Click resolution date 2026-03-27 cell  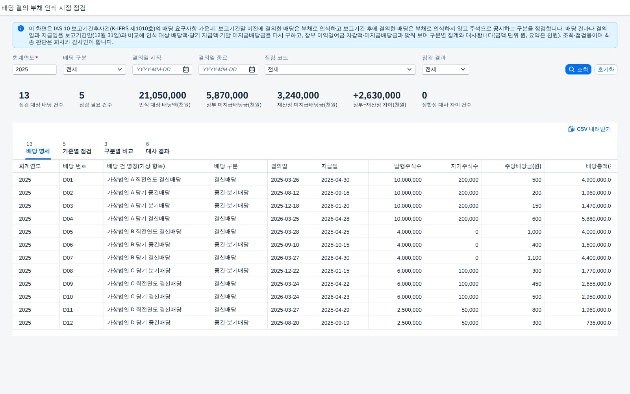(x=293, y=258)
